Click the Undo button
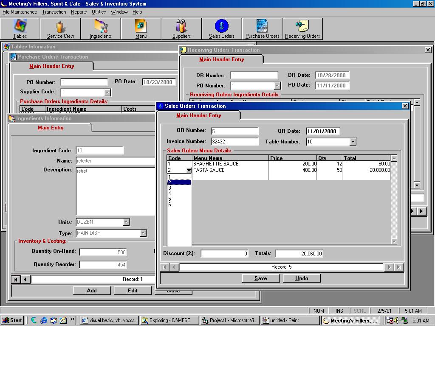435x370 pixels. [301, 278]
